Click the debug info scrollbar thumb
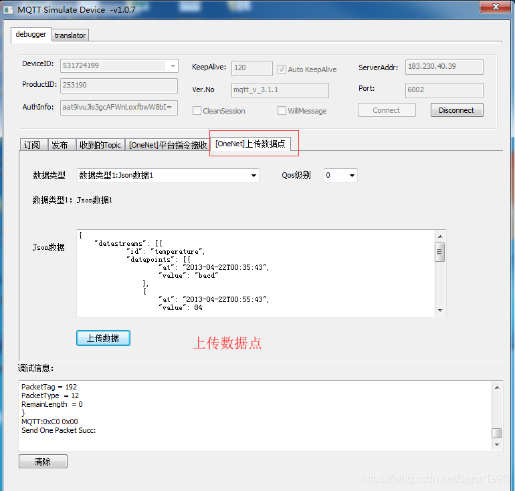This screenshot has height=491, width=515. pyautogui.click(x=496, y=434)
